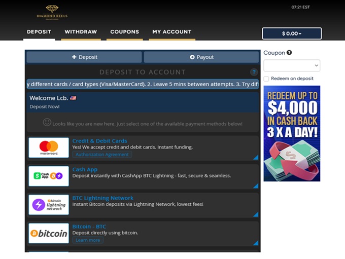Expand the BTC Lightning Network corner arrow

pos(256,214)
